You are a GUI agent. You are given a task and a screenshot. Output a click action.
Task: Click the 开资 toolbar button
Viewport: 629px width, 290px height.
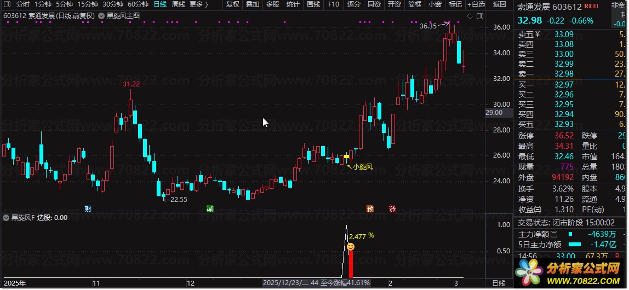(x=394, y=4)
